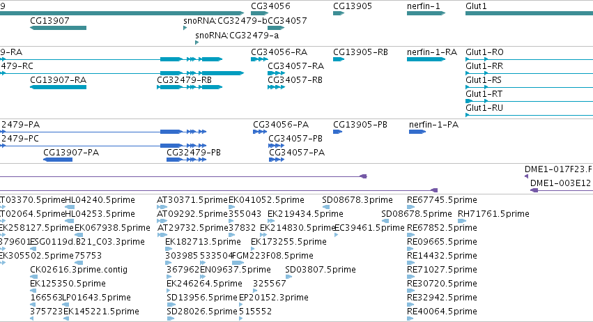Select the Glut1 gene label

click(x=476, y=6)
